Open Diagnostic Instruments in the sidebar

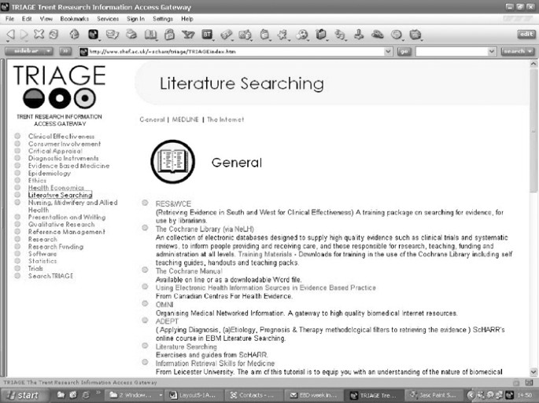63,158
